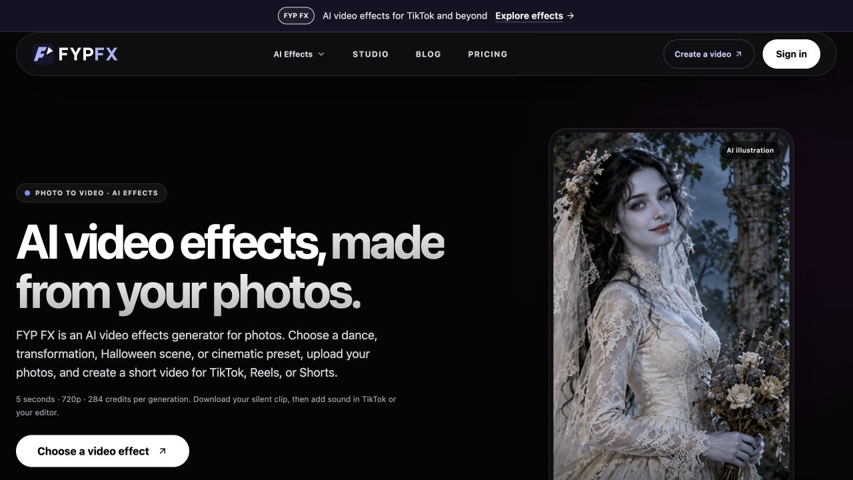The image size is (853, 480).
Task: Click the Sign in button
Action: [791, 54]
